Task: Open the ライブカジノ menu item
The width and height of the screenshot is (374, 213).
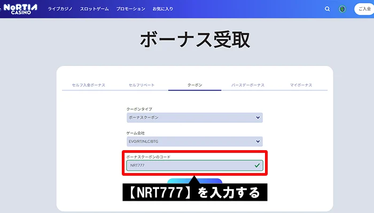Action: click(x=60, y=9)
